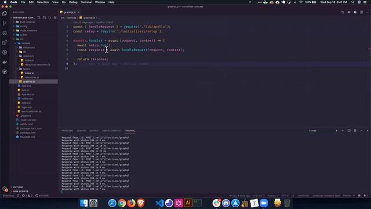The image size is (371, 209).
Task: Open the editor More Actions ellipsis
Action: (367, 12)
